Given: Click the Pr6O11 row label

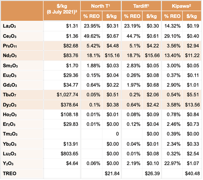Looking at the screenshot, I should click(10, 46).
